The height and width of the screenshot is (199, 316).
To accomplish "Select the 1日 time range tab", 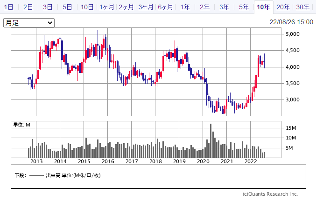I will click(9, 7).
